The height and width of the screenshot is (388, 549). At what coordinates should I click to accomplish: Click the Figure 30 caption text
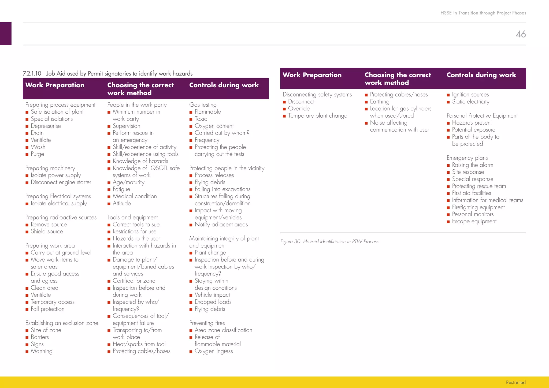click(329, 241)
